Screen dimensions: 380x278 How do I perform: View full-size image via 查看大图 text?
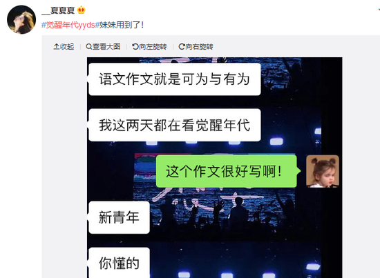click(x=106, y=46)
